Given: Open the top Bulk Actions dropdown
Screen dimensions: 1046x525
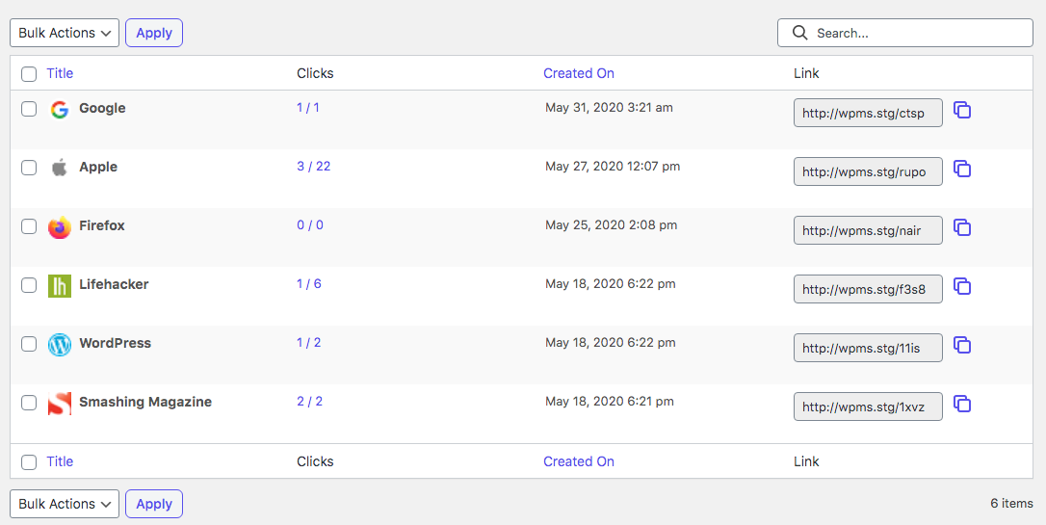Looking at the screenshot, I should (65, 33).
